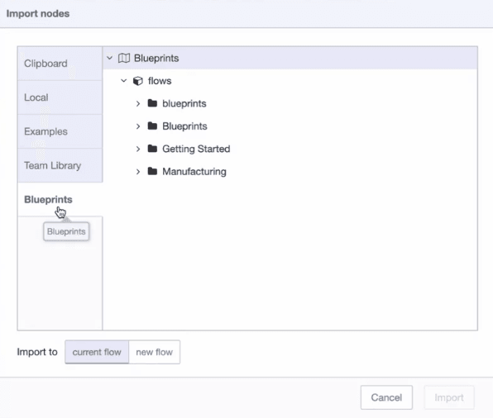Screen dimensions: 493x418
Task: Select the flows row label
Action: point(160,81)
